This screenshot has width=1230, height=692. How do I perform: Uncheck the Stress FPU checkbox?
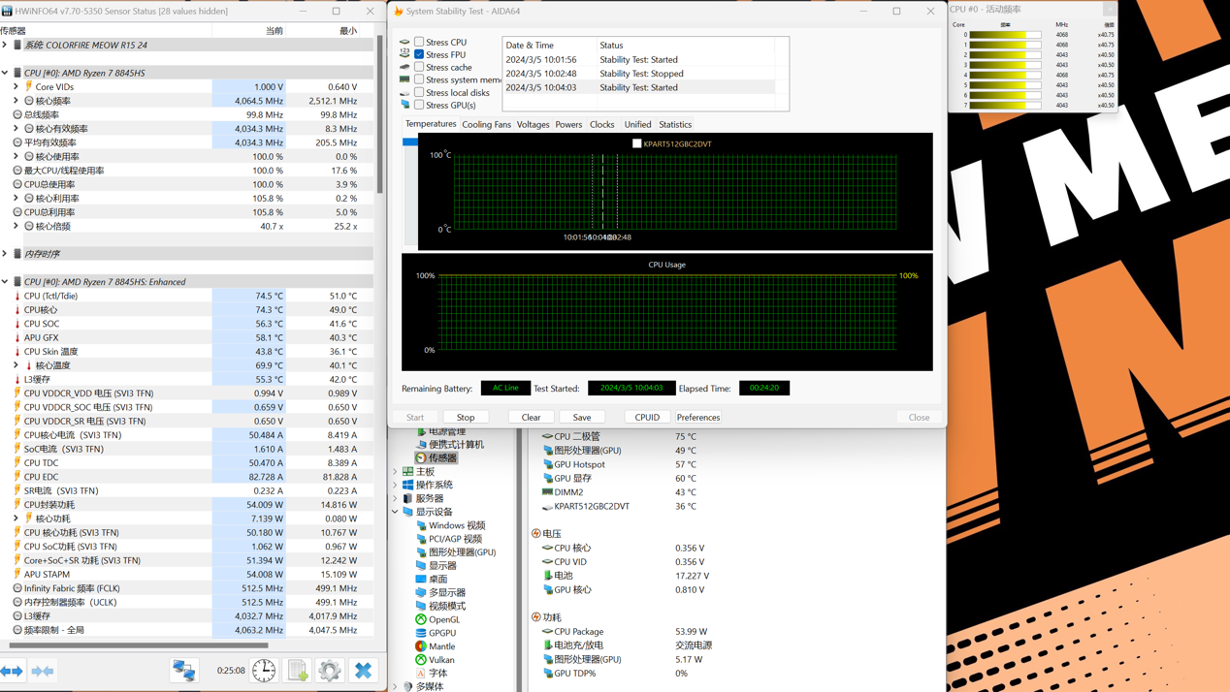(x=419, y=54)
